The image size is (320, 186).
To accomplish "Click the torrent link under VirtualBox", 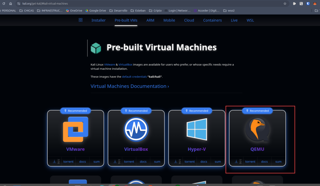I will tap(129, 162).
